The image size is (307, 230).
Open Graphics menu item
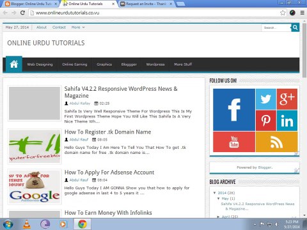(104, 65)
